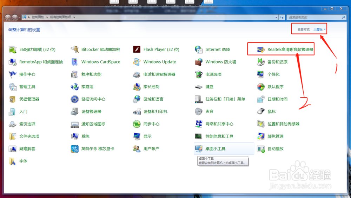Open 鼠标 mouse icon

260,111
